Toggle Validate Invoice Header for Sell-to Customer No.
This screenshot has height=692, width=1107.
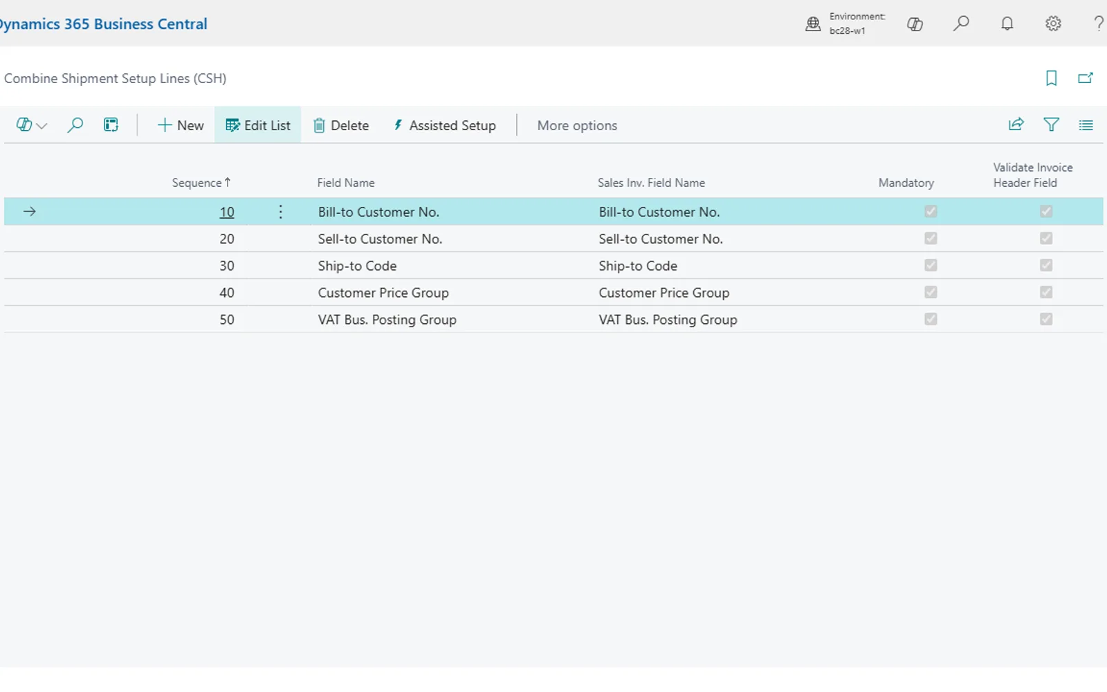click(1046, 238)
